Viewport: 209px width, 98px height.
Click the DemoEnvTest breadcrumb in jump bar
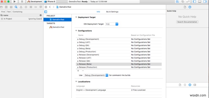(64, 7)
